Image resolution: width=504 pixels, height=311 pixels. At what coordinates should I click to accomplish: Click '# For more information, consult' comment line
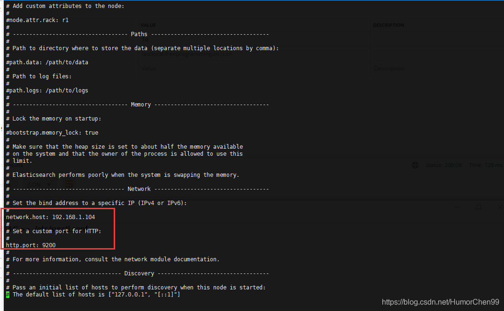113,259
